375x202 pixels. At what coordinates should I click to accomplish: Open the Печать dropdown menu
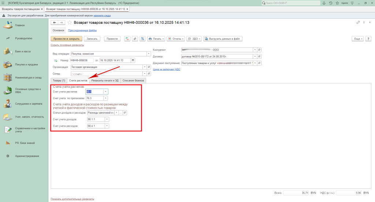click(156, 38)
